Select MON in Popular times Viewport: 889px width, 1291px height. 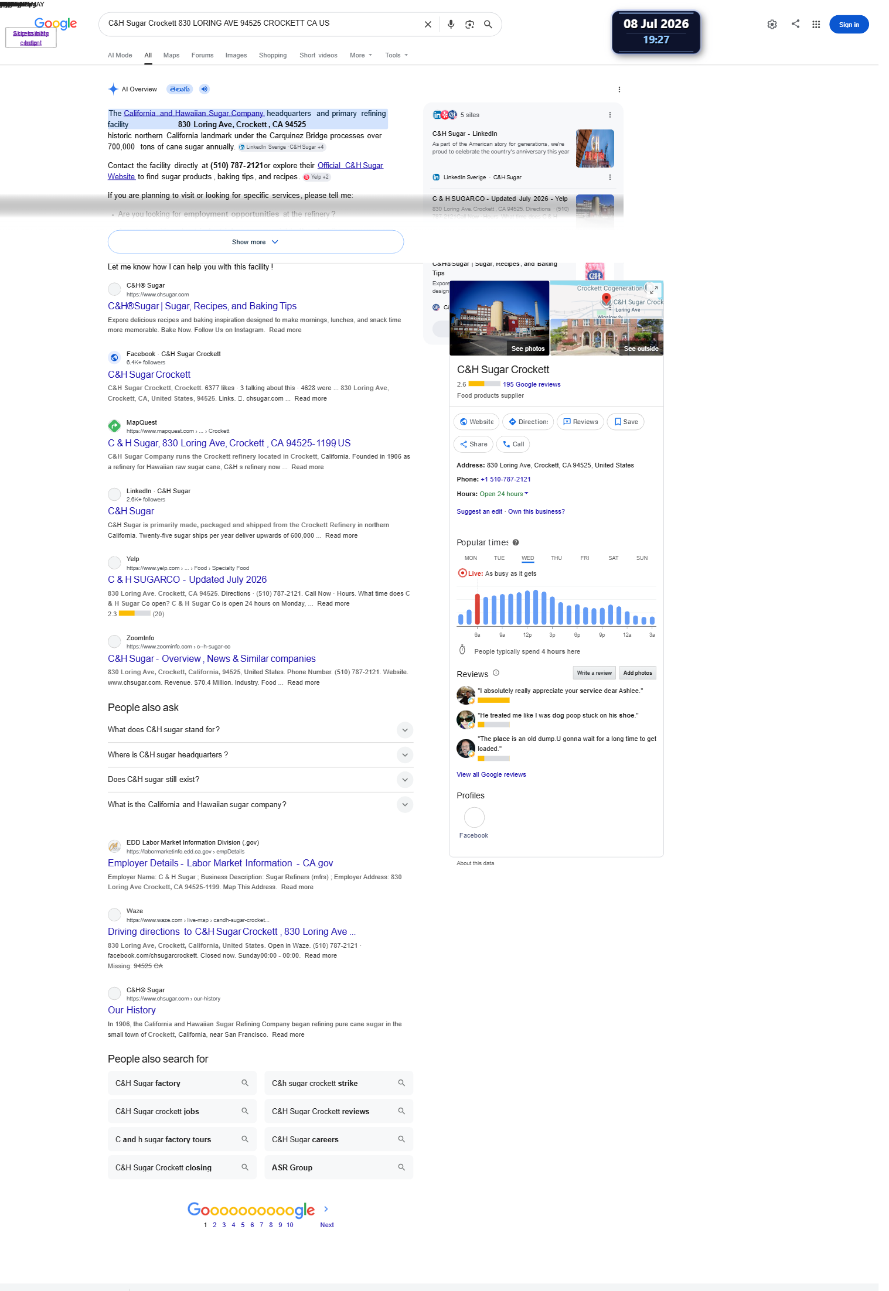pos(471,558)
